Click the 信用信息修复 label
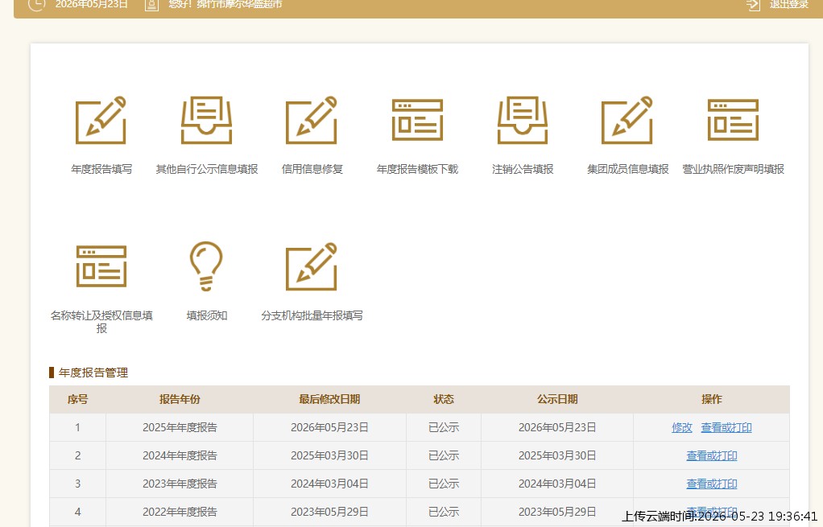 coord(312,169)
